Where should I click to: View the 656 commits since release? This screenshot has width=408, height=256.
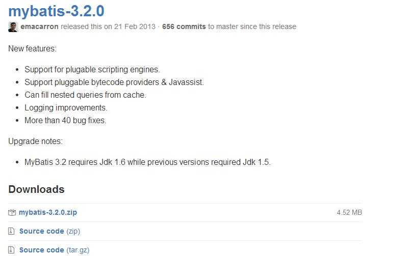[184, 26]
